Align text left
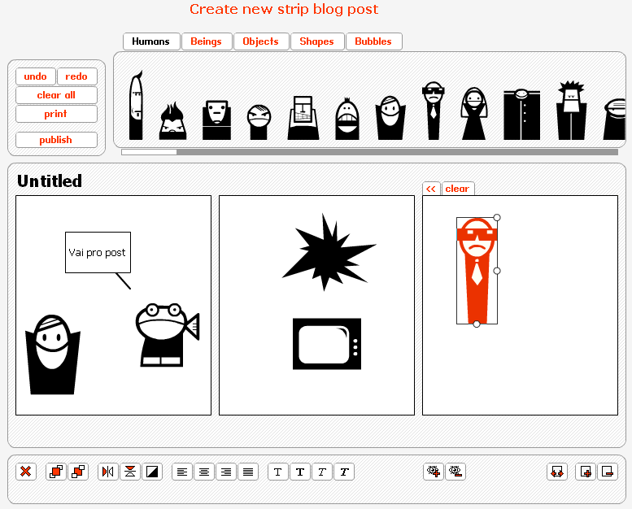The height and width of the screenshot is (509, 632). [182, 472]
